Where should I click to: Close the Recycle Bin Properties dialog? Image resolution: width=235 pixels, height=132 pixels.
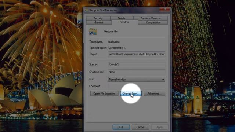[x=165, y=10]
